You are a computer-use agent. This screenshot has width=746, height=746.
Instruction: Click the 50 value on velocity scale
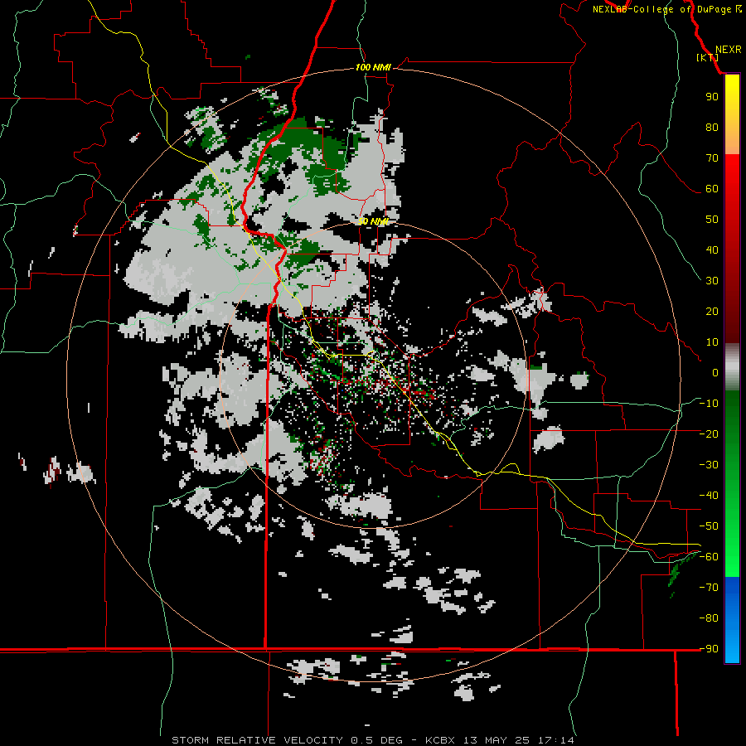[712, 220]
